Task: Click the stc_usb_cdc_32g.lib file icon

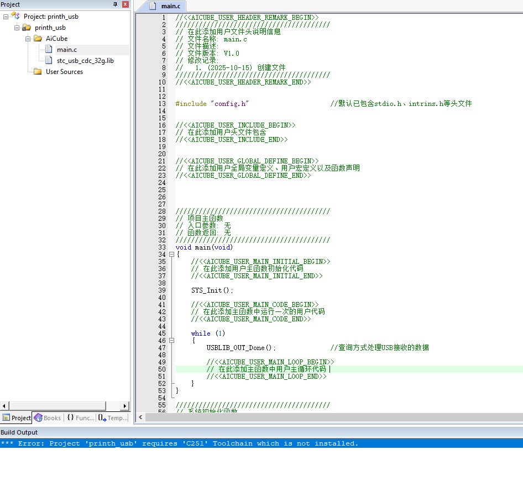Action: pyautogui.click(x=49, y=61)
